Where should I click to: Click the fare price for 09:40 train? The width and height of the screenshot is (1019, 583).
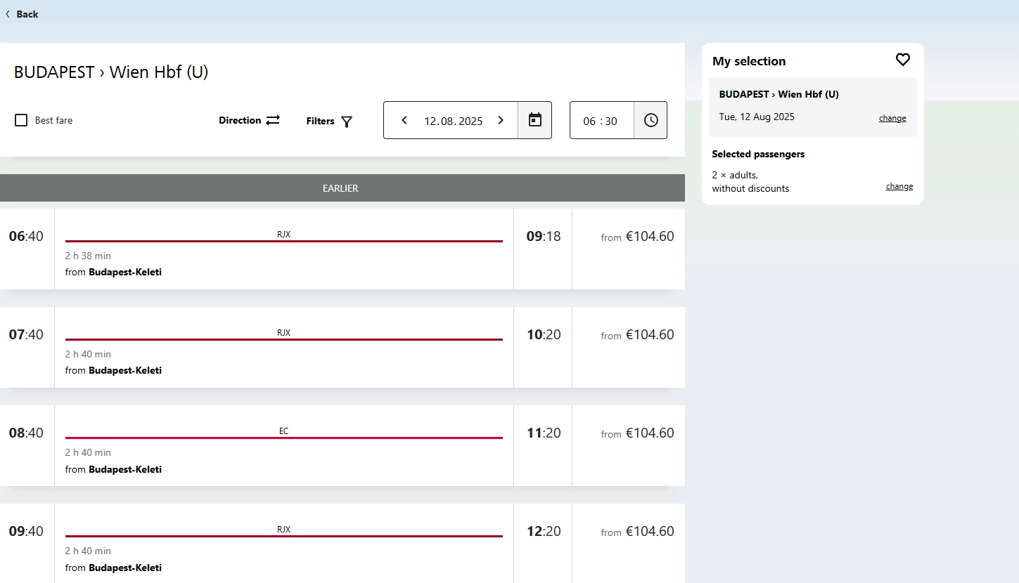650,532
